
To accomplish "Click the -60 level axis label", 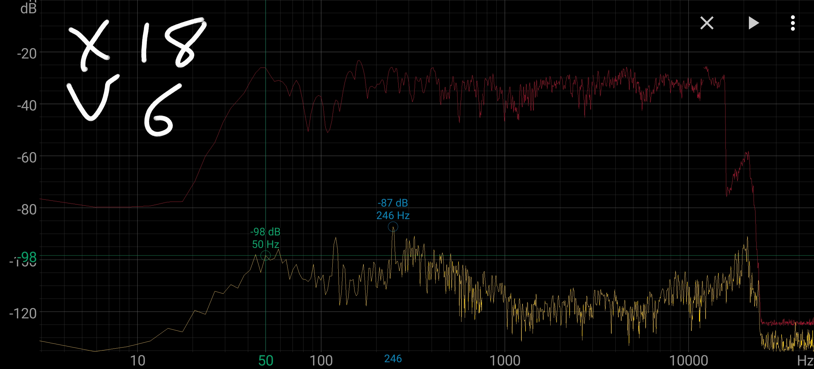I will [x=27, y=158].
